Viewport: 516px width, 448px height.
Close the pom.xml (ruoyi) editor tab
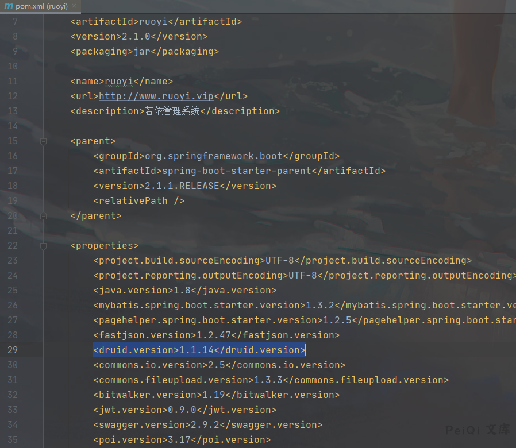[x=75, y=7]
